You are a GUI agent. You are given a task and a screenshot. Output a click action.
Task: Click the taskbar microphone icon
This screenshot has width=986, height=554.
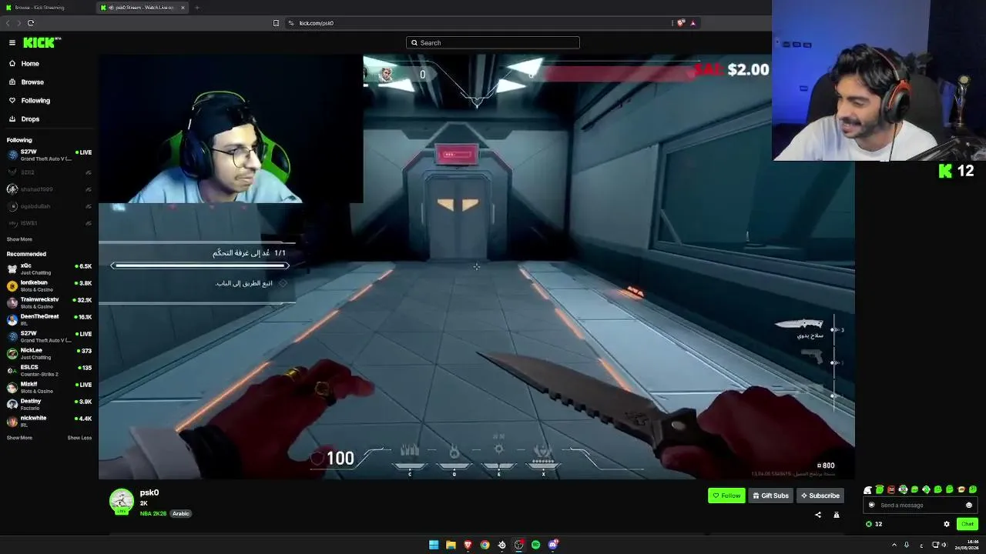tap(907, 545)
